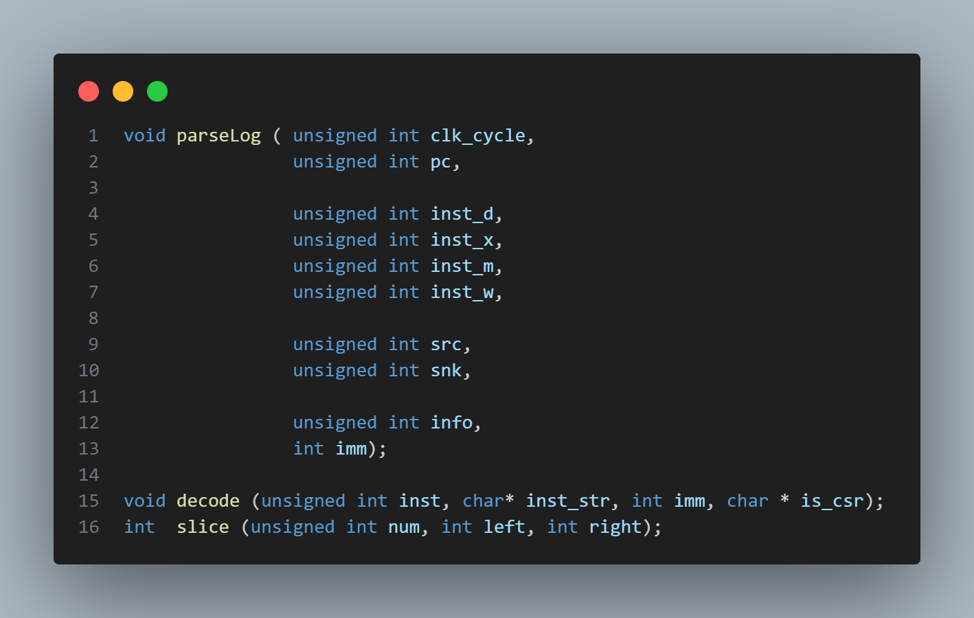Click the inst_x parameter
Screen dimensions: 974x618
pos(462,240)
